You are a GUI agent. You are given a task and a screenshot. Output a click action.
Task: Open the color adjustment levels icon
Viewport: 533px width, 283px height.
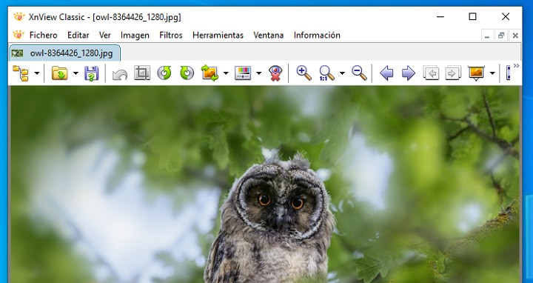[243, 73]
